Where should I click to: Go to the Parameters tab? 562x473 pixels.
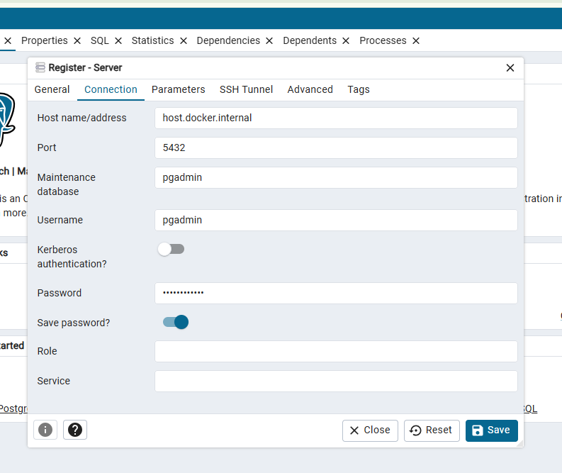click(x=178, y=89)
